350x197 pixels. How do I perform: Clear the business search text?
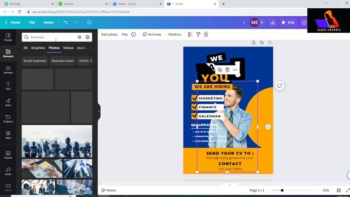(x=79, y=37)
